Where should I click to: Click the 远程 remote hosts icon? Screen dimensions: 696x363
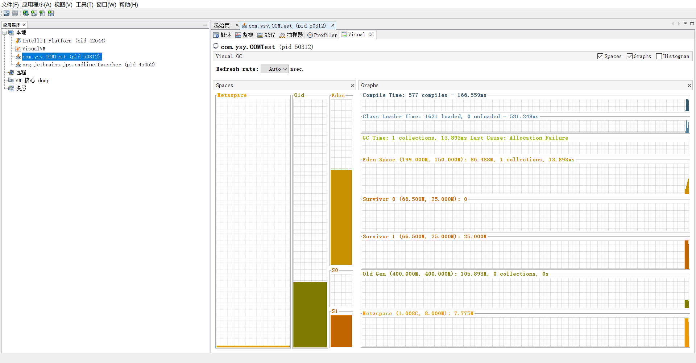[11, 73]
